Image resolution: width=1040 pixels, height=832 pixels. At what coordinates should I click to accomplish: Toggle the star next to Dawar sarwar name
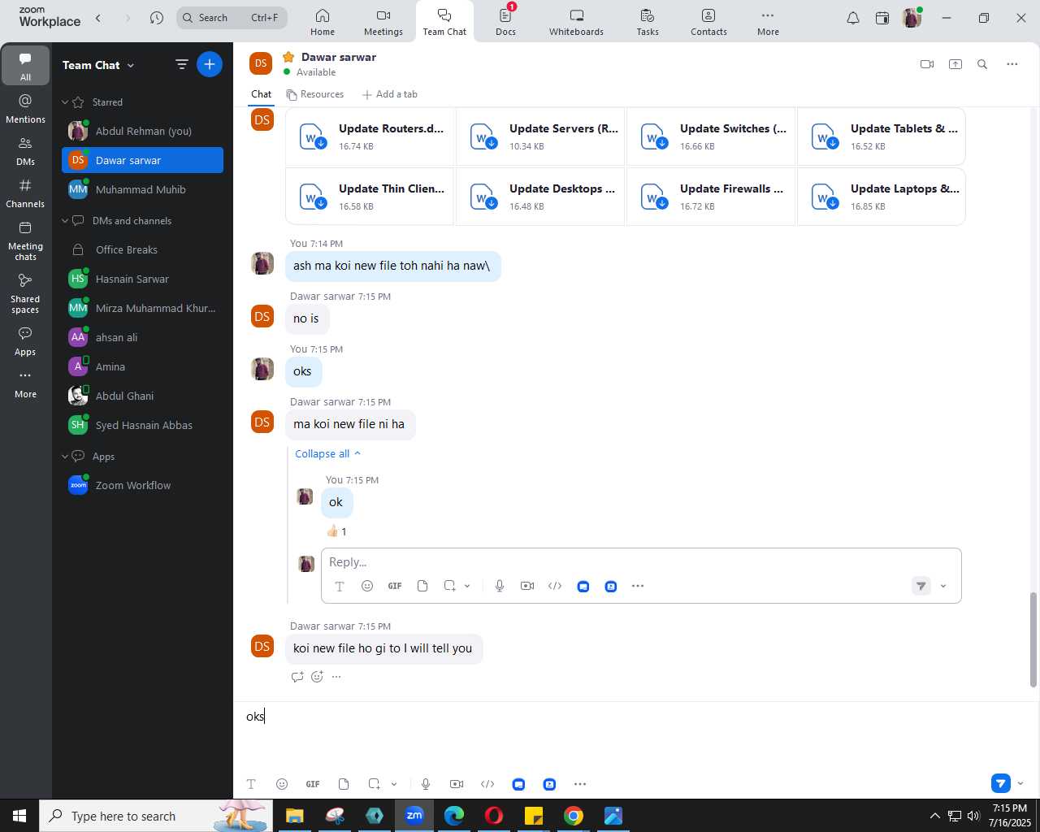[288, 57]
